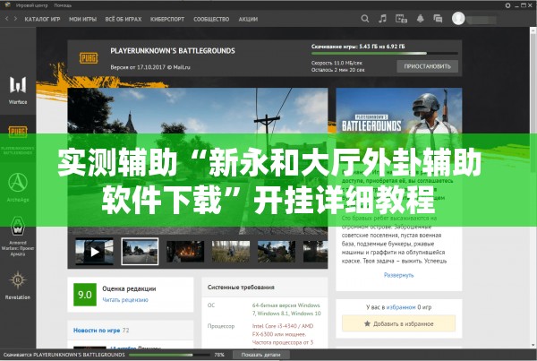Viewport: 537px width, 361px height.
Task: Click the bottom status download progress bar
Action: click(169, 355)
